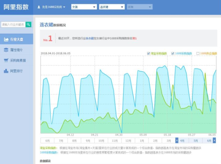Screen dimensions: 221x164
Task: Select highlighted 4月 on the timeline
Action: [x=182, y=140]
